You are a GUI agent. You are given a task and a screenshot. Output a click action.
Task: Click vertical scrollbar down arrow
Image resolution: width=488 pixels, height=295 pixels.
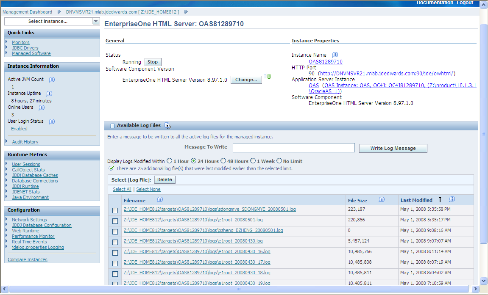click(483, 281)
